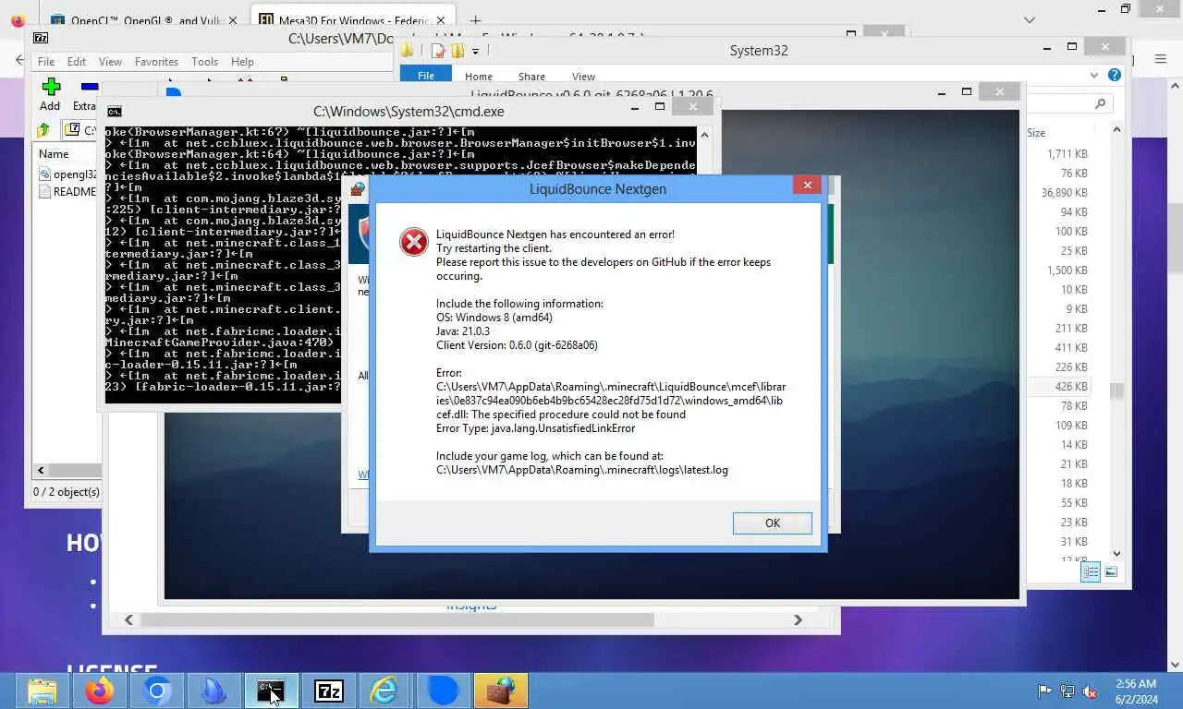Click the Internet Explorer taskbar icon

(x=384, y=691)
